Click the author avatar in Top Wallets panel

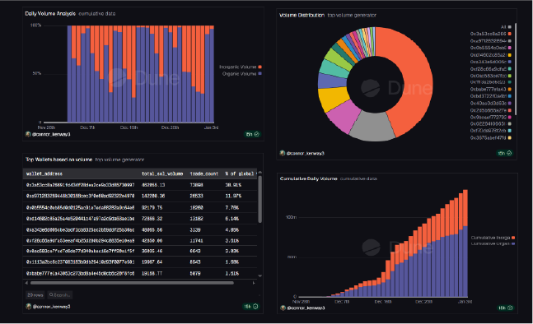[x=29, y=307]
